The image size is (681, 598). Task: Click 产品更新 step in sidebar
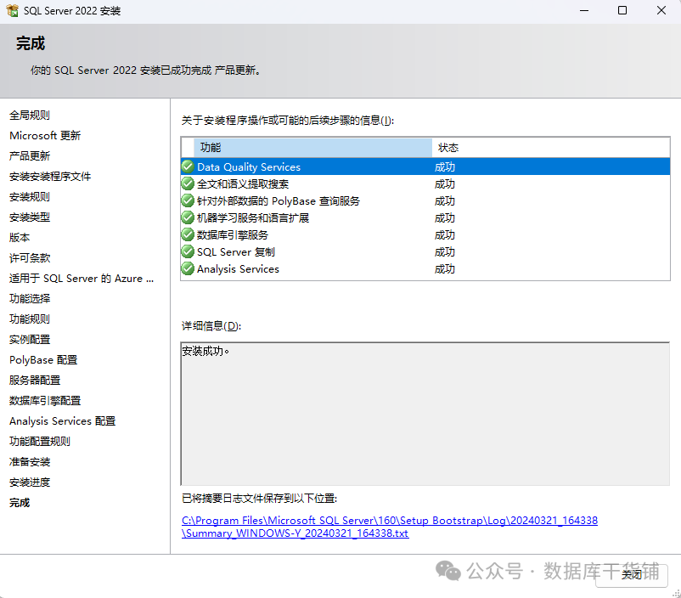[30, 156]
